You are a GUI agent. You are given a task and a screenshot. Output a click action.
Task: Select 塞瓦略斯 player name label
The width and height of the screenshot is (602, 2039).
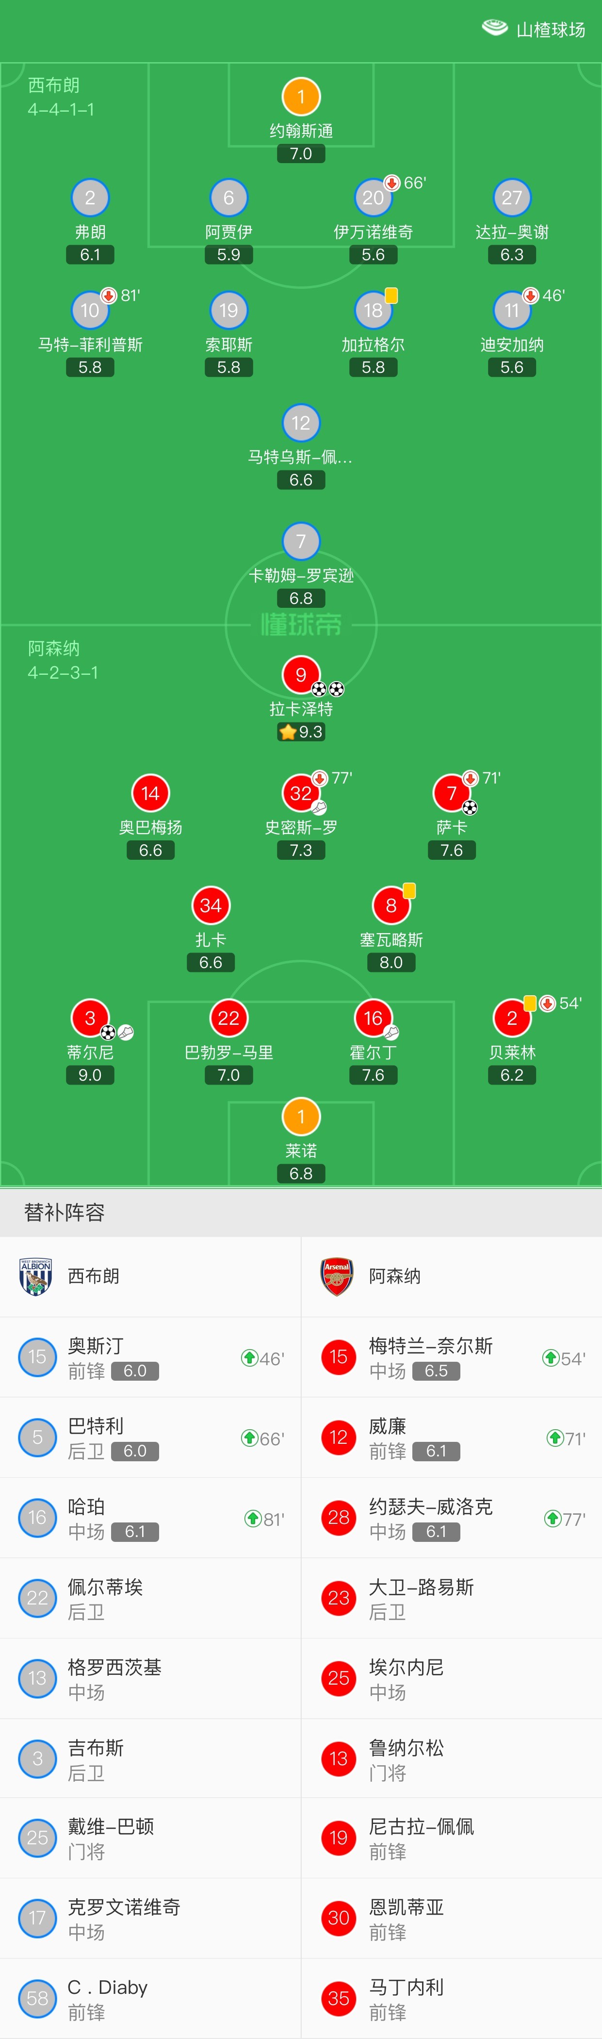(x=391, y=939)
